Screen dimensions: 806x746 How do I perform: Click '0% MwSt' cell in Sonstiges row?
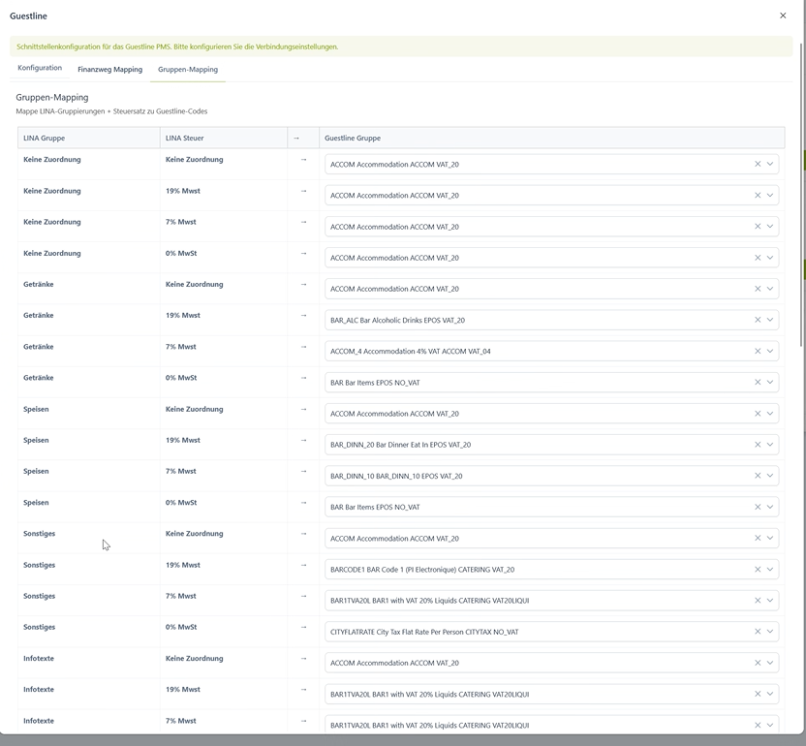point(181,627)
